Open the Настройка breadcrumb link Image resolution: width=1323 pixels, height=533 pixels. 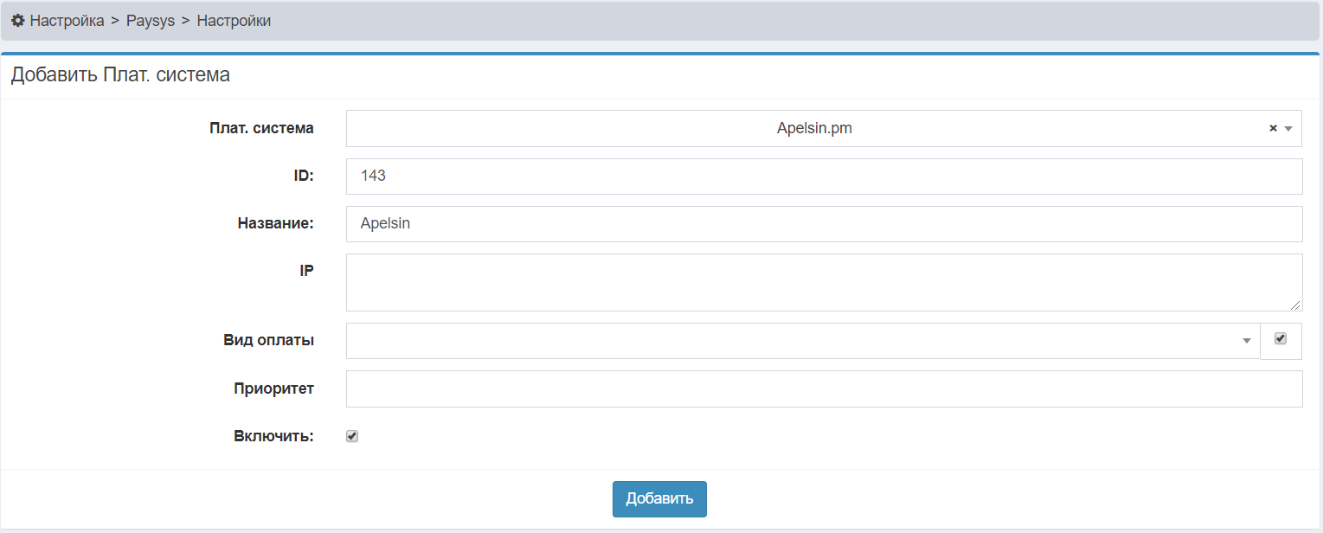coord(67,21)
